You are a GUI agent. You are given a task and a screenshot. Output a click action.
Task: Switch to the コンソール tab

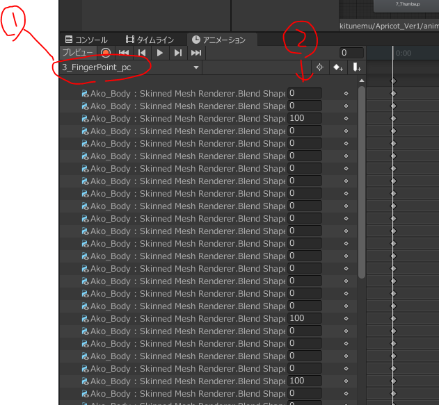[x=86, y=40]
